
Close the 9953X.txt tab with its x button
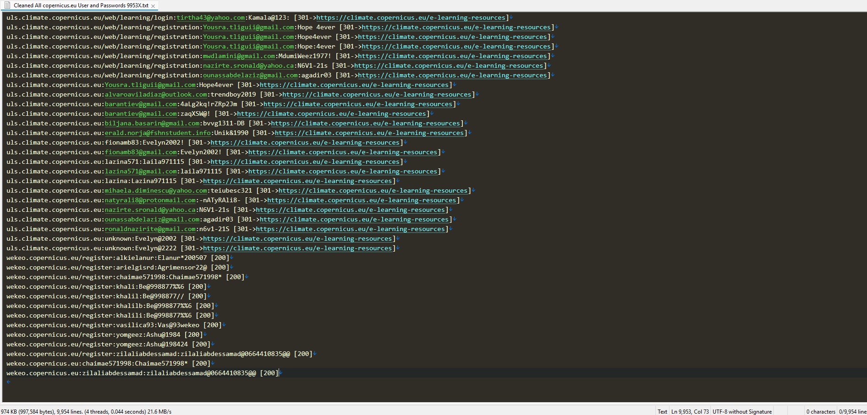153,6
